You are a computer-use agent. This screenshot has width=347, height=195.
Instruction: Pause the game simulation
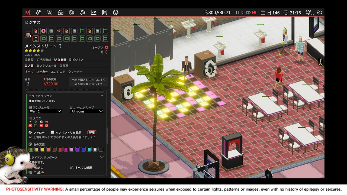[237, 12]
